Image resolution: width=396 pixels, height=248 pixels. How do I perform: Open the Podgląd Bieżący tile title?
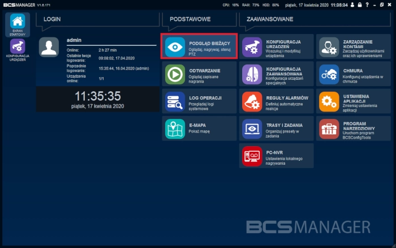[x=210, y=44]
